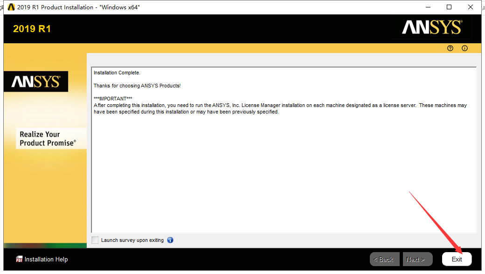Close the Product Installation window
485x274 pixels.
[x=471, y=7]
